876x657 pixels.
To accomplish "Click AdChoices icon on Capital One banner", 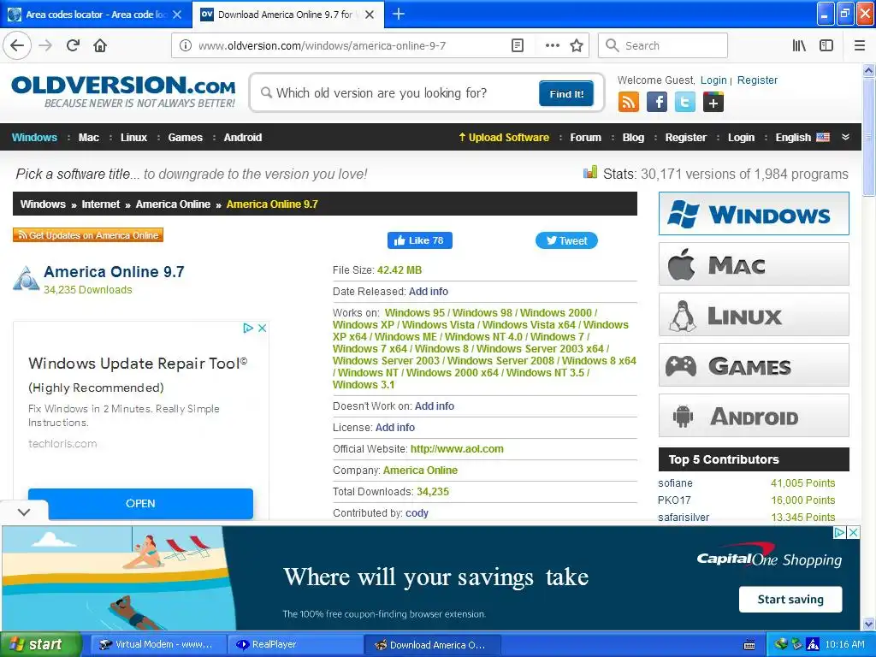I will point(839,532).
